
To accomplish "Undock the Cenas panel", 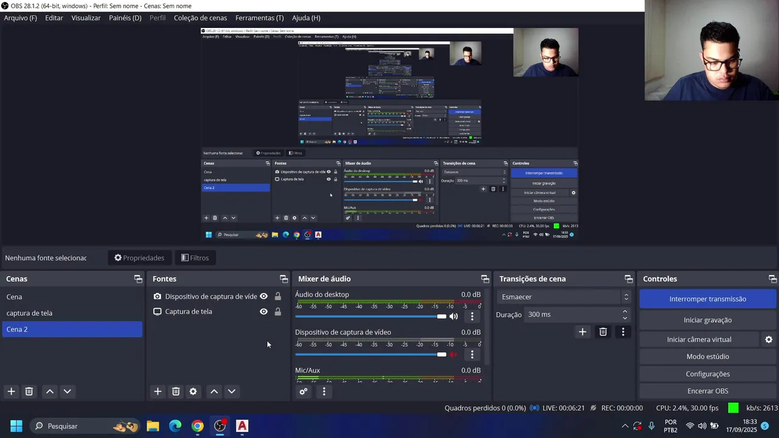I will (138, 279).
